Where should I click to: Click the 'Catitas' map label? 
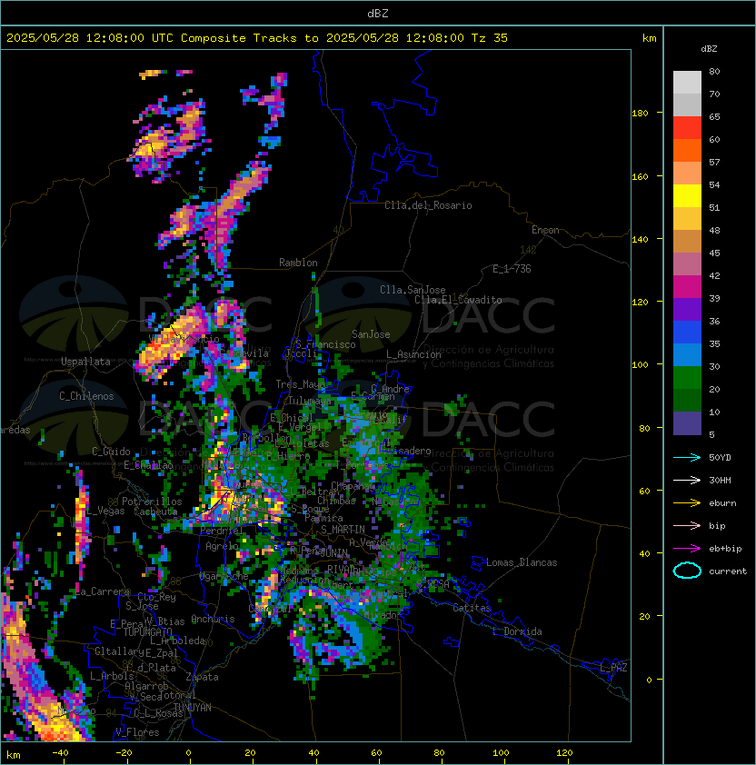472,608
